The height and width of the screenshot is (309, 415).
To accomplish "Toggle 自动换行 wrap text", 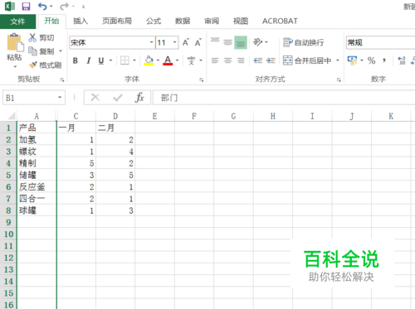I will (304, 42).
